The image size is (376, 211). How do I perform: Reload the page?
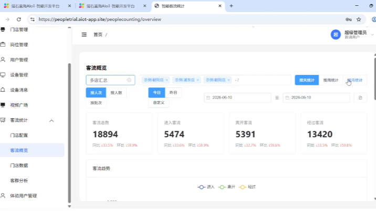[x=19, y=19]
